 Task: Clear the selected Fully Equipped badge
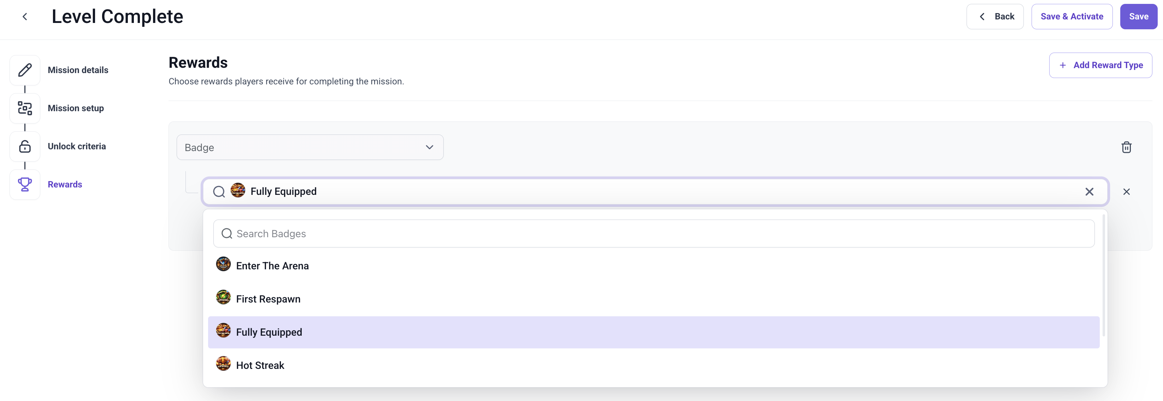1090,192
